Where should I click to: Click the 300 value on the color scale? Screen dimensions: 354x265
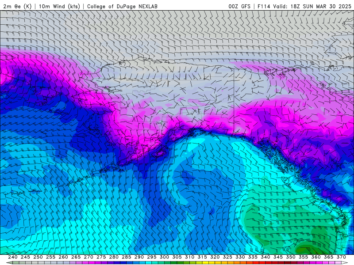[164, 257]
